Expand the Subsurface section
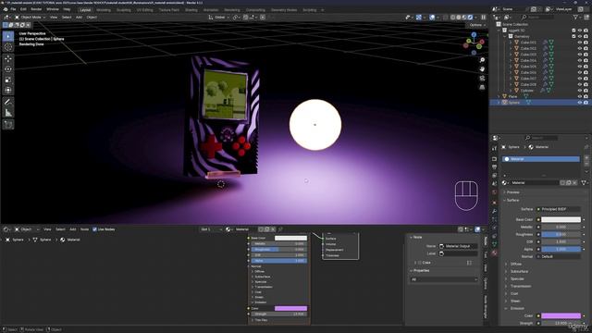Image resolution: width=592 pixels, height=333 pixels. coord(519,271)
